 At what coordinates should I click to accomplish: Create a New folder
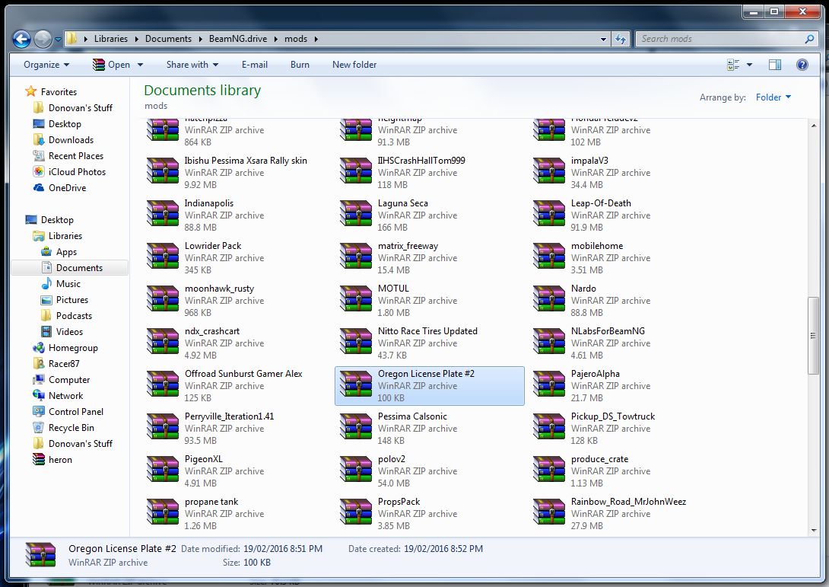click(354, 65)
